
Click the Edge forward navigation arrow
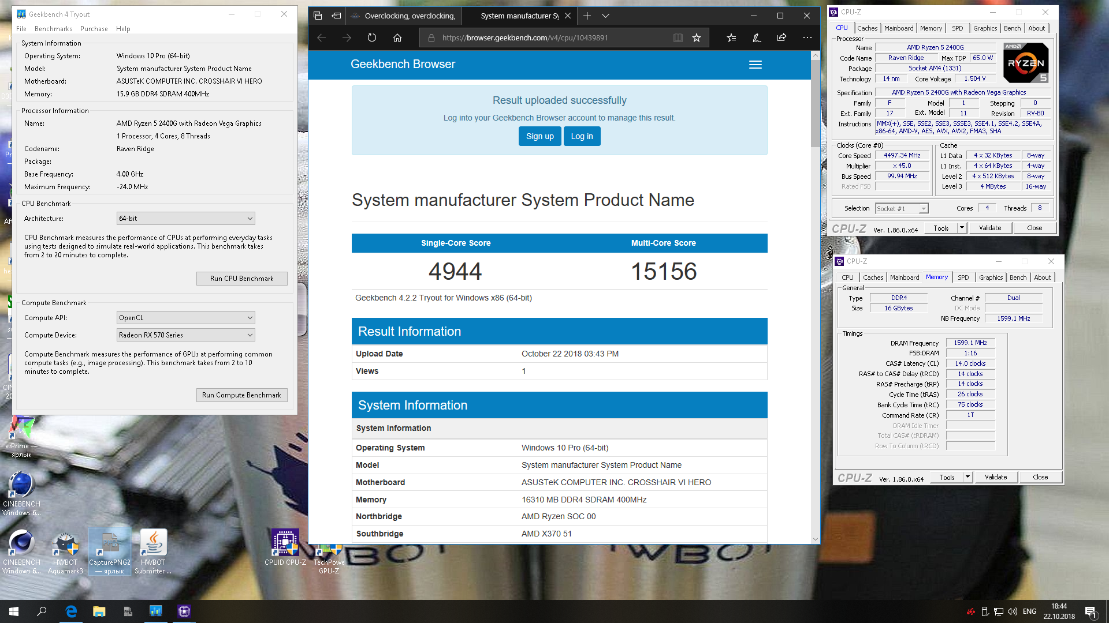[347, 38]
